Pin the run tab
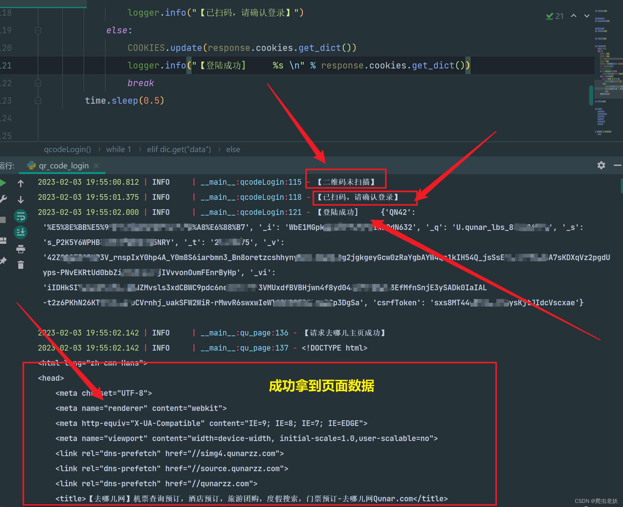Screen dimensions: 623x507 pos(3,261)
